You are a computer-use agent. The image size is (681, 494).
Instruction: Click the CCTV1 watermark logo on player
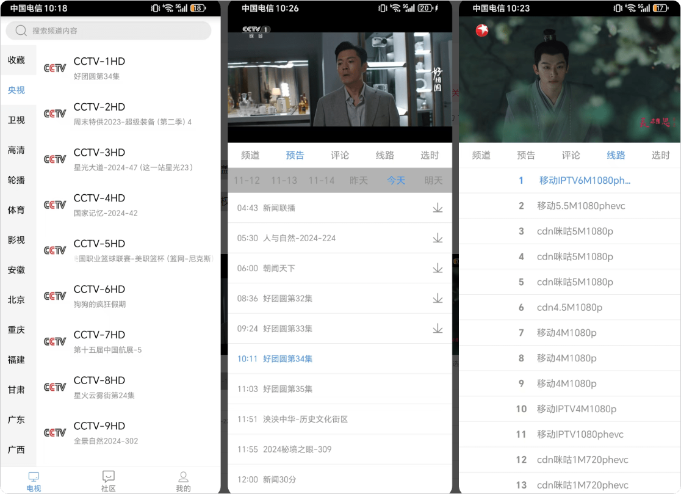[x=256, y=31]
